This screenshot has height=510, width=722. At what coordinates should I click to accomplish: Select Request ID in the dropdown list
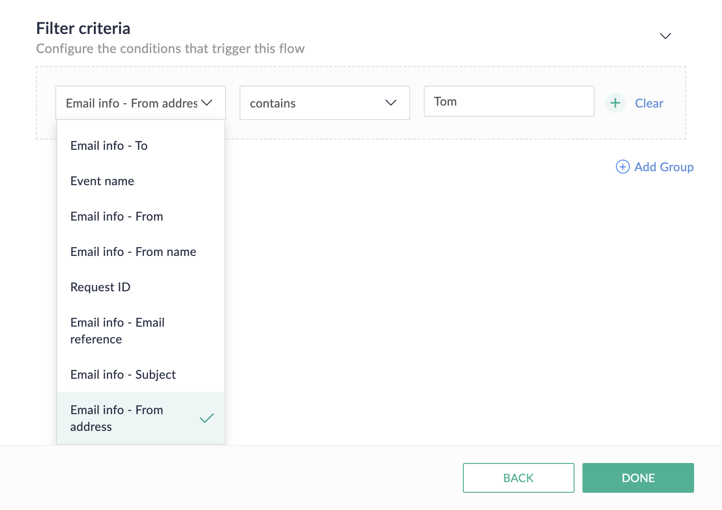click(x=100, y=287)
